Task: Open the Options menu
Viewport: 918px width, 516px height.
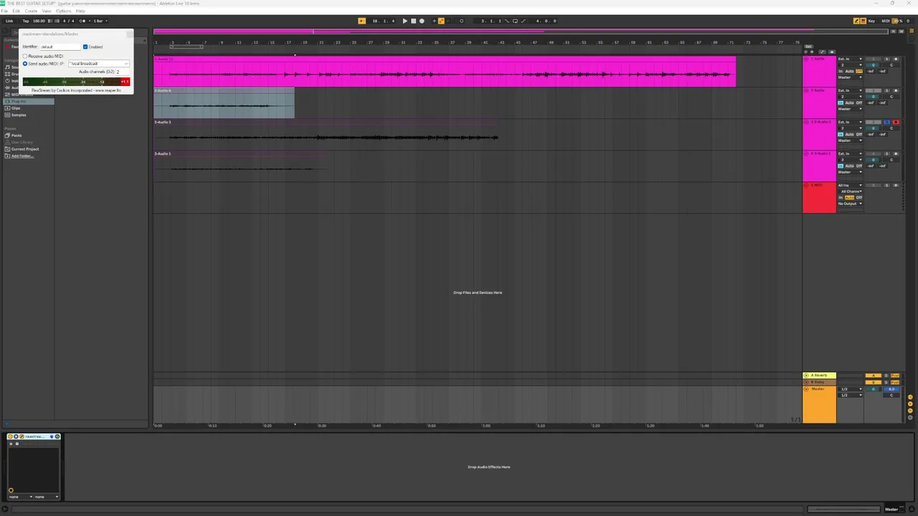Action: coord(64,11)
